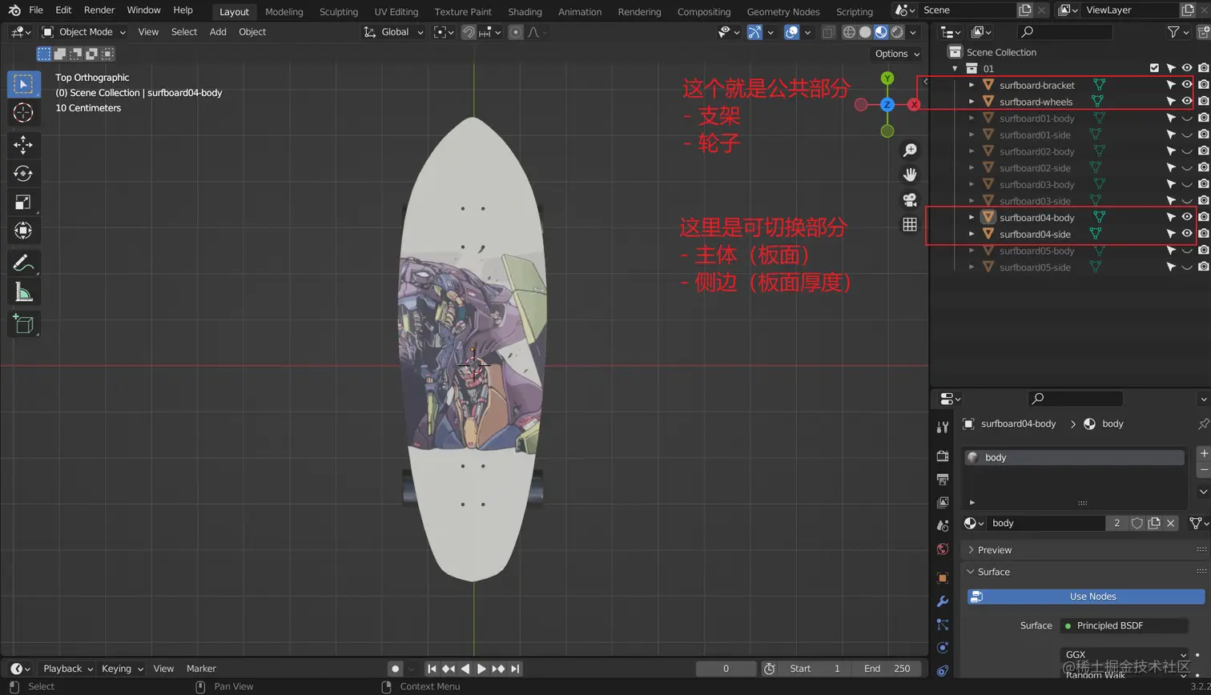Open the View Layer properties tab
The image size is (1211, 695).
click(943, 502)
